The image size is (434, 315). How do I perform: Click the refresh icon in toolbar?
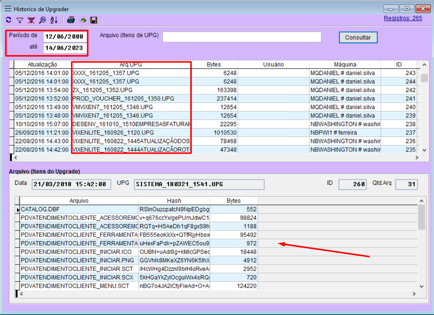click(x=8, y=20)
